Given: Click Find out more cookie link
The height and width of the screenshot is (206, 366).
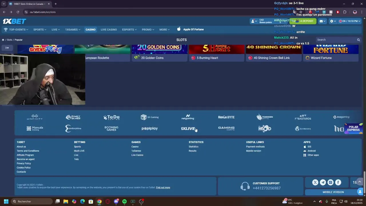Looking at the screenshot, I should (x=163, y=187).
